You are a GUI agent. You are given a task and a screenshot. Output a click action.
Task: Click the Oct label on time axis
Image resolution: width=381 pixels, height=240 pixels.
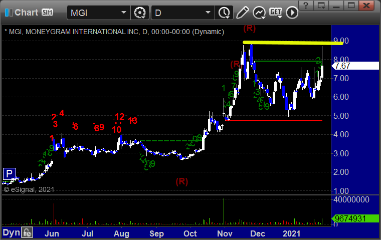point(190,233)
